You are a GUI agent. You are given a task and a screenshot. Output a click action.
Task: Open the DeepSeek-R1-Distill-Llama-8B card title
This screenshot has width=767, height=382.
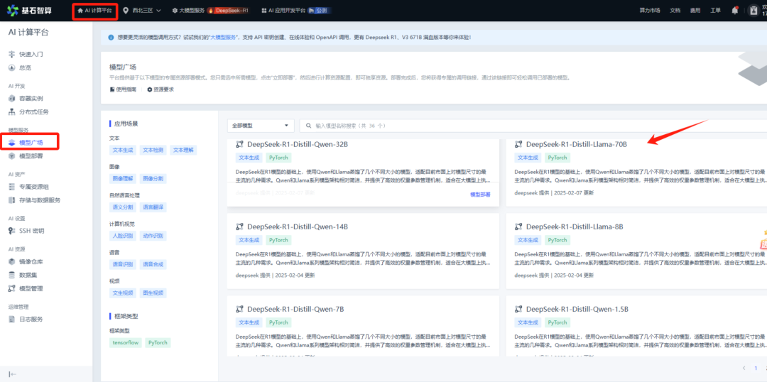(x=575, y=227)
